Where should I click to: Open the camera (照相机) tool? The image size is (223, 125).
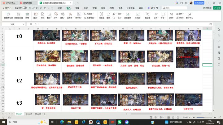[180, 18]
